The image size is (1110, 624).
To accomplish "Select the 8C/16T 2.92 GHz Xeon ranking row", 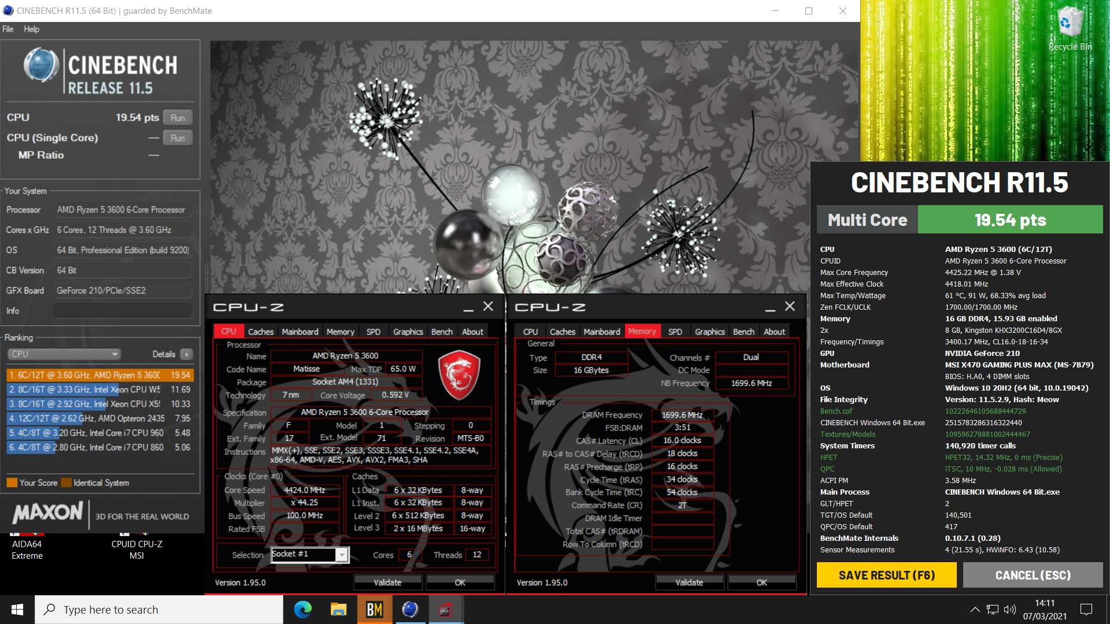I will (100, 404).
